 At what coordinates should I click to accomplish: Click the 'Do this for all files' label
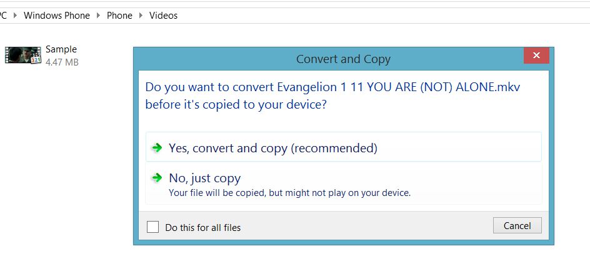202,228
